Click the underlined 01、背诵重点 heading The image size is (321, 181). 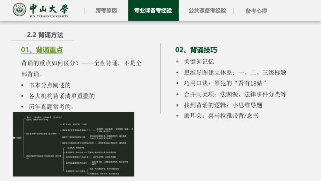pyautogui.click(x=42, y=50)
